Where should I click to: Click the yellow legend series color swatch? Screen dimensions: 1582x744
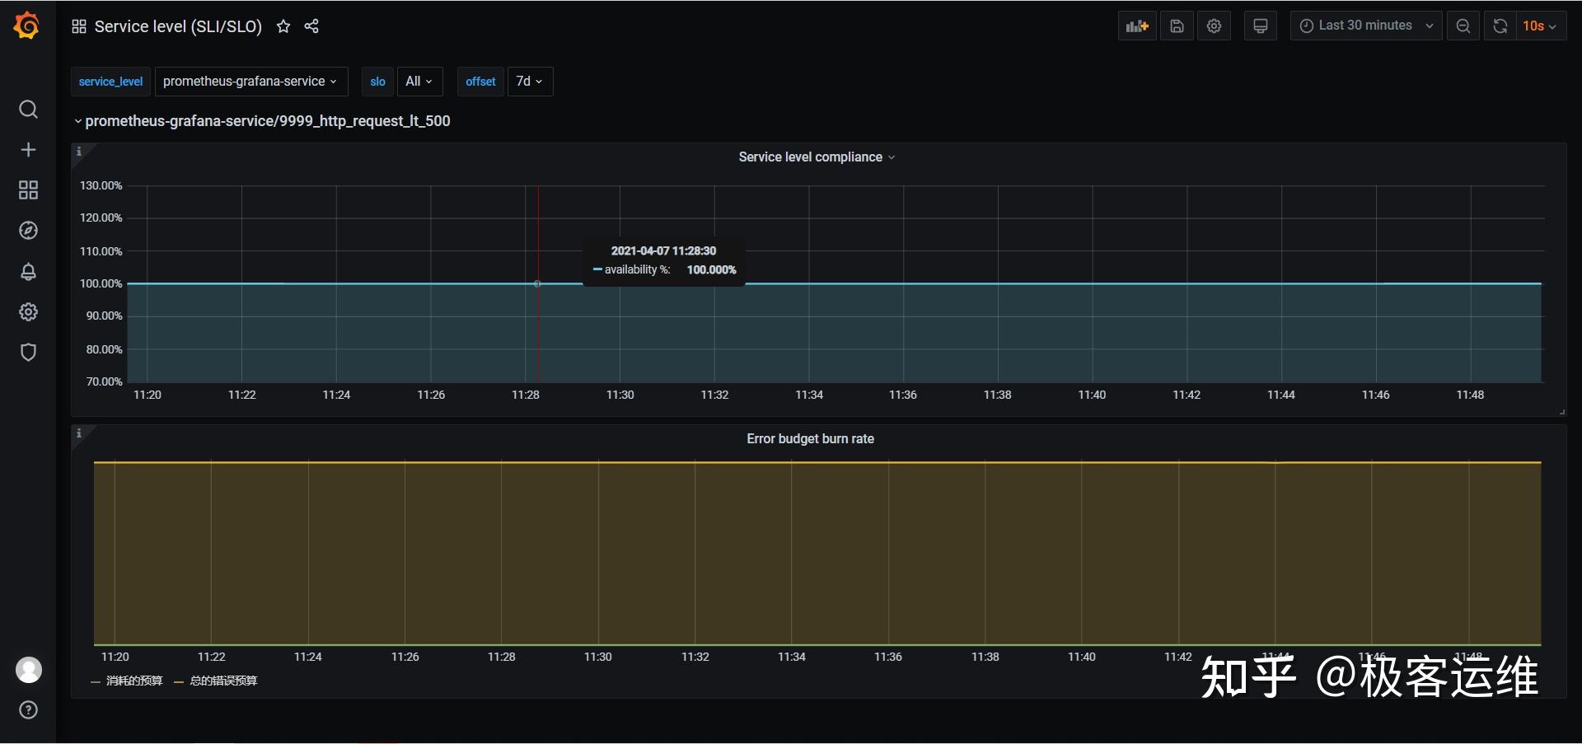pyautogui.click(x=179, y=681)
